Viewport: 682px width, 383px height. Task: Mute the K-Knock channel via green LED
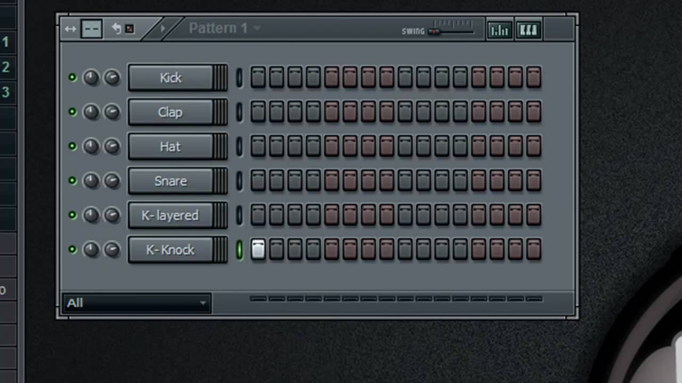72,249
